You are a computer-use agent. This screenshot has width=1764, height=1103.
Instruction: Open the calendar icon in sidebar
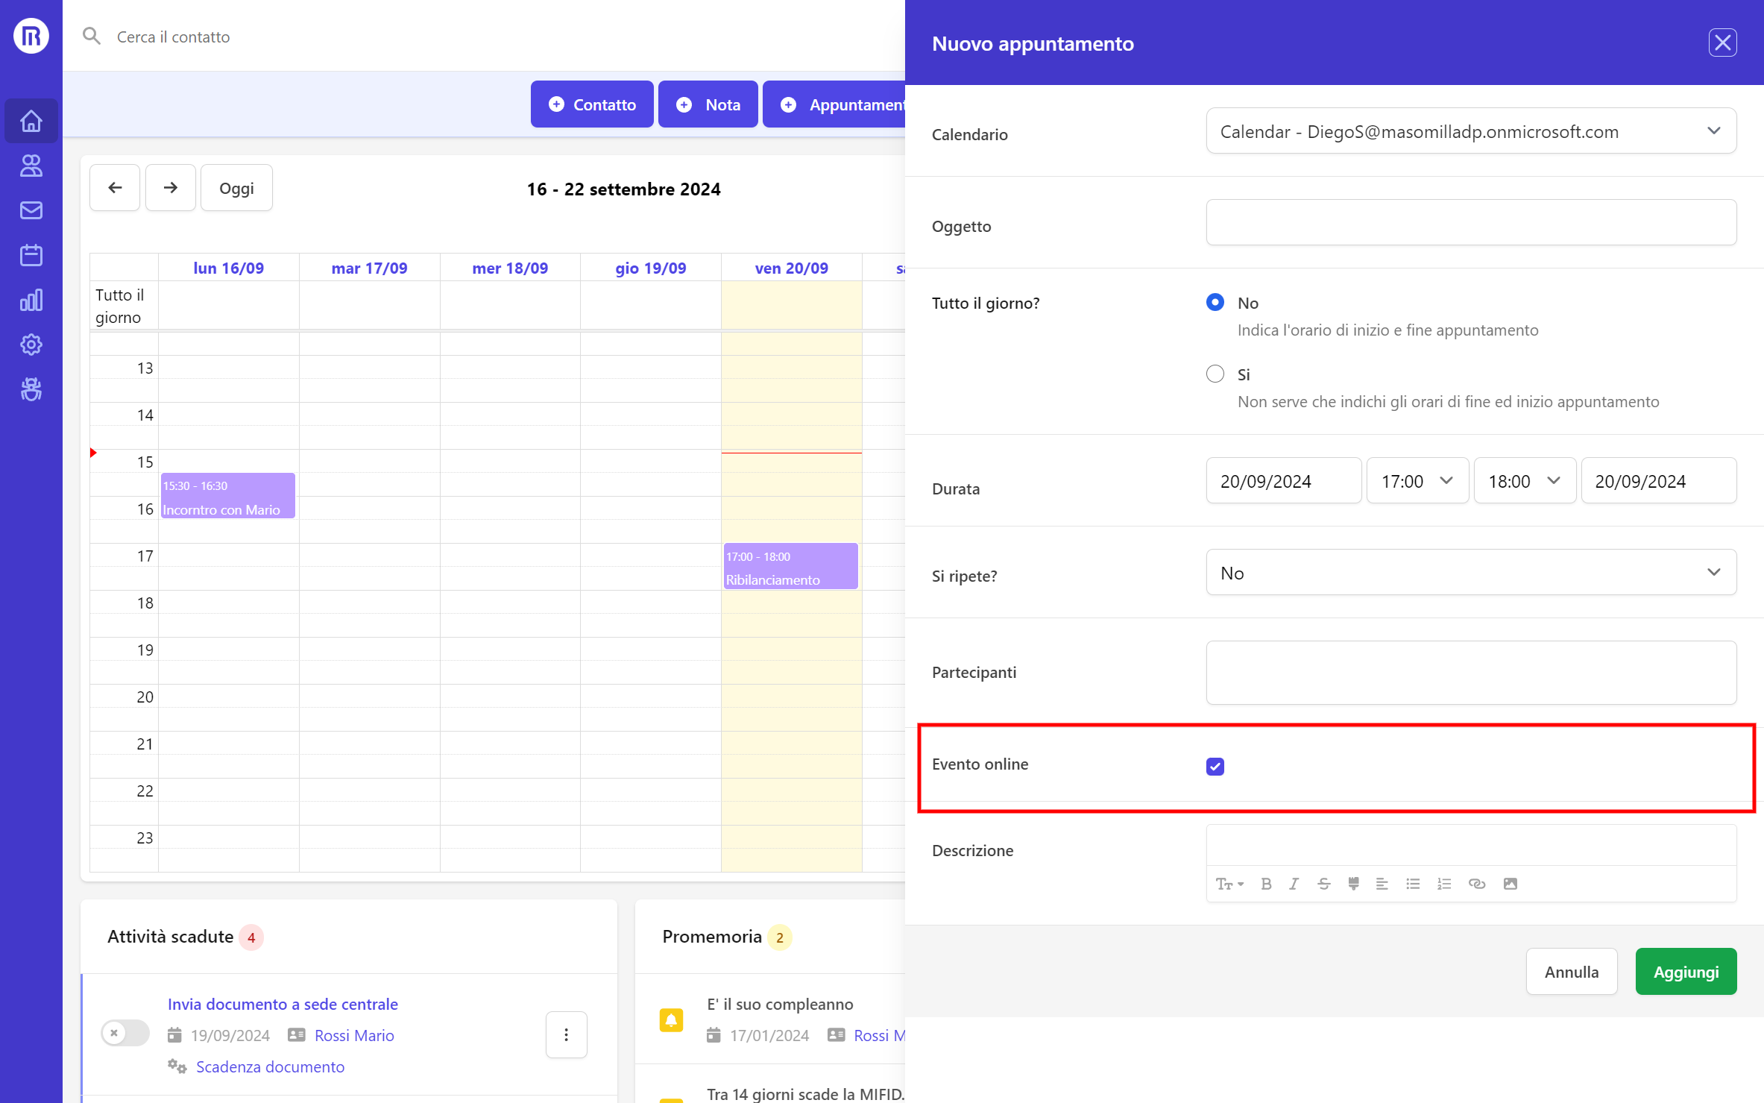point(31,255)
